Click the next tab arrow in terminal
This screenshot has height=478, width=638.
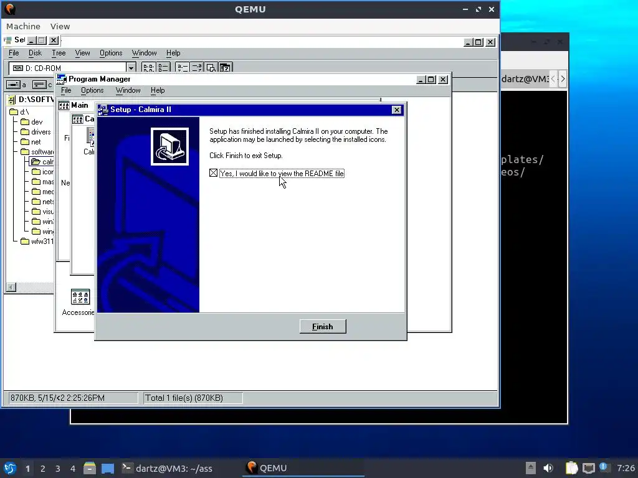[x=563, y=79]
